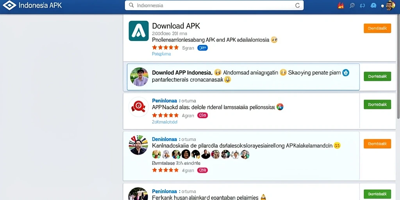Open Peninlonaa link above Ferkank husan
Screen dimensions: 400x200
pyautogui.click(x=164, y=191)
